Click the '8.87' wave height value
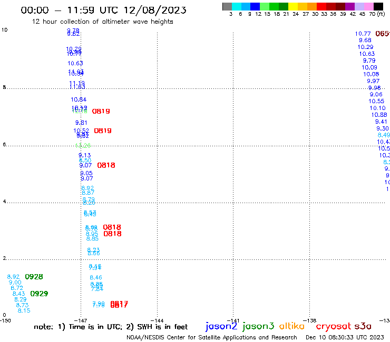390x342 pixels. click(x=88, y=193)
